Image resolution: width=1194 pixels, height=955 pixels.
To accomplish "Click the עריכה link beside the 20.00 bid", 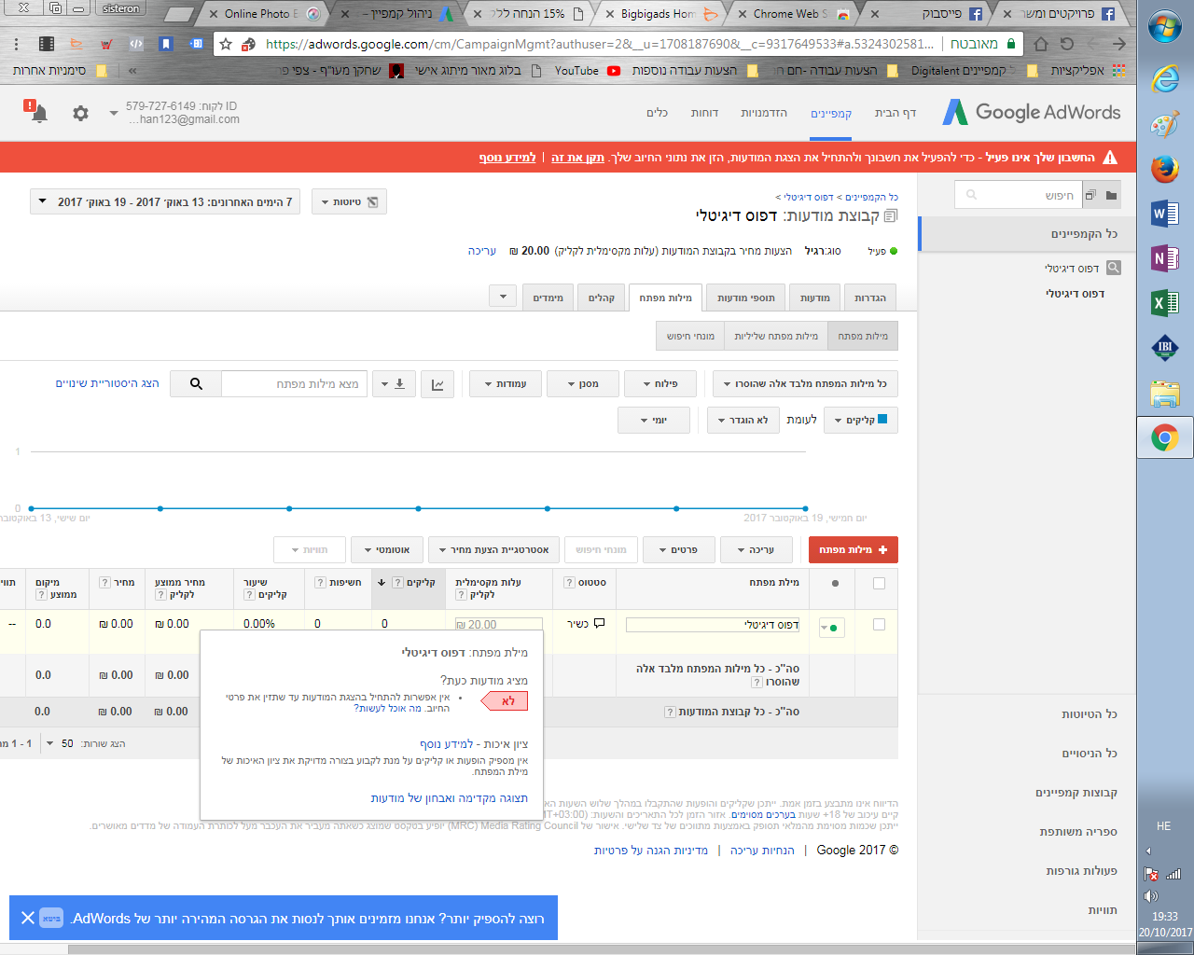I will point(481,251).
